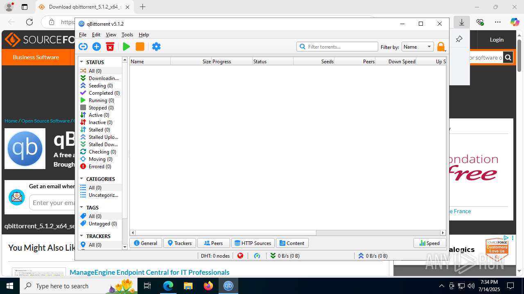Collapse the TAGS section
This screenshot has width=524, height=294.
point(81,207)
